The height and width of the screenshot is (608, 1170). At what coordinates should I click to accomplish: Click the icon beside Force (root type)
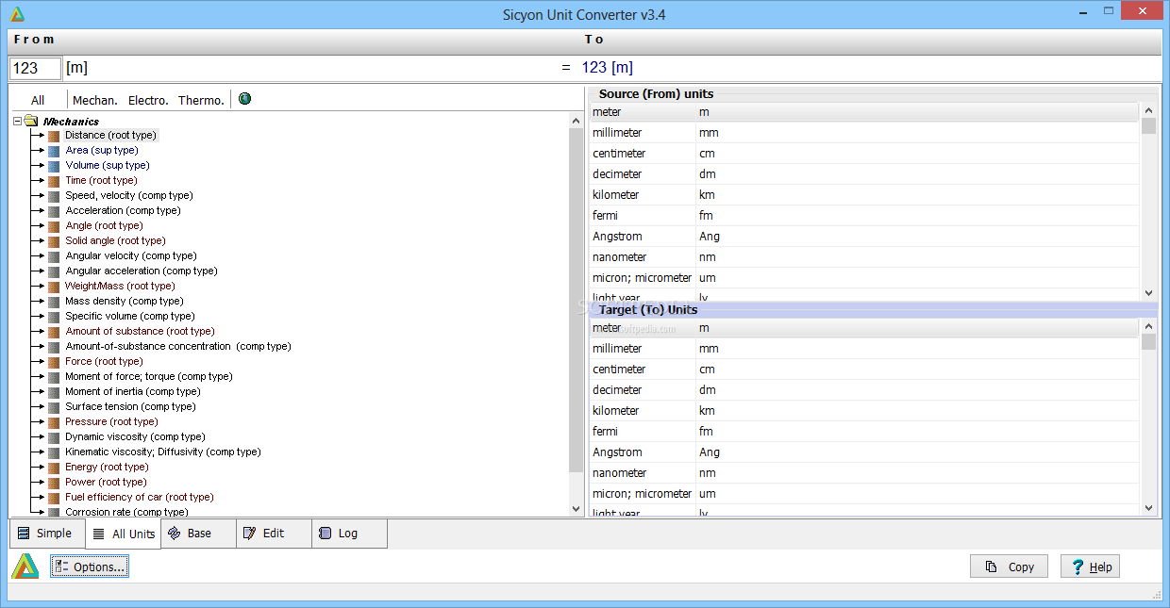pos(54,362)
